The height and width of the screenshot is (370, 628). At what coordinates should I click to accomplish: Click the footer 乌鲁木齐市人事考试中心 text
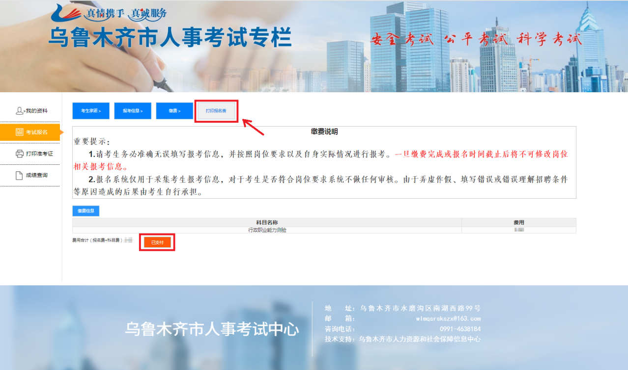pyautogui.click(x=212, y=329)
